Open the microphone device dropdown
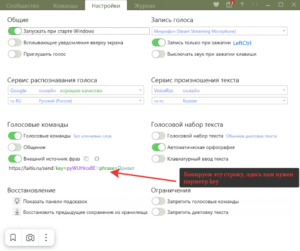 [220, 31]
